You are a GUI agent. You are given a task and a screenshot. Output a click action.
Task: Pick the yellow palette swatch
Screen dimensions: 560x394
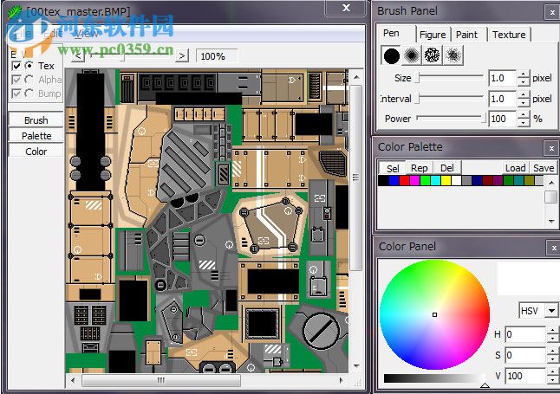446,181
